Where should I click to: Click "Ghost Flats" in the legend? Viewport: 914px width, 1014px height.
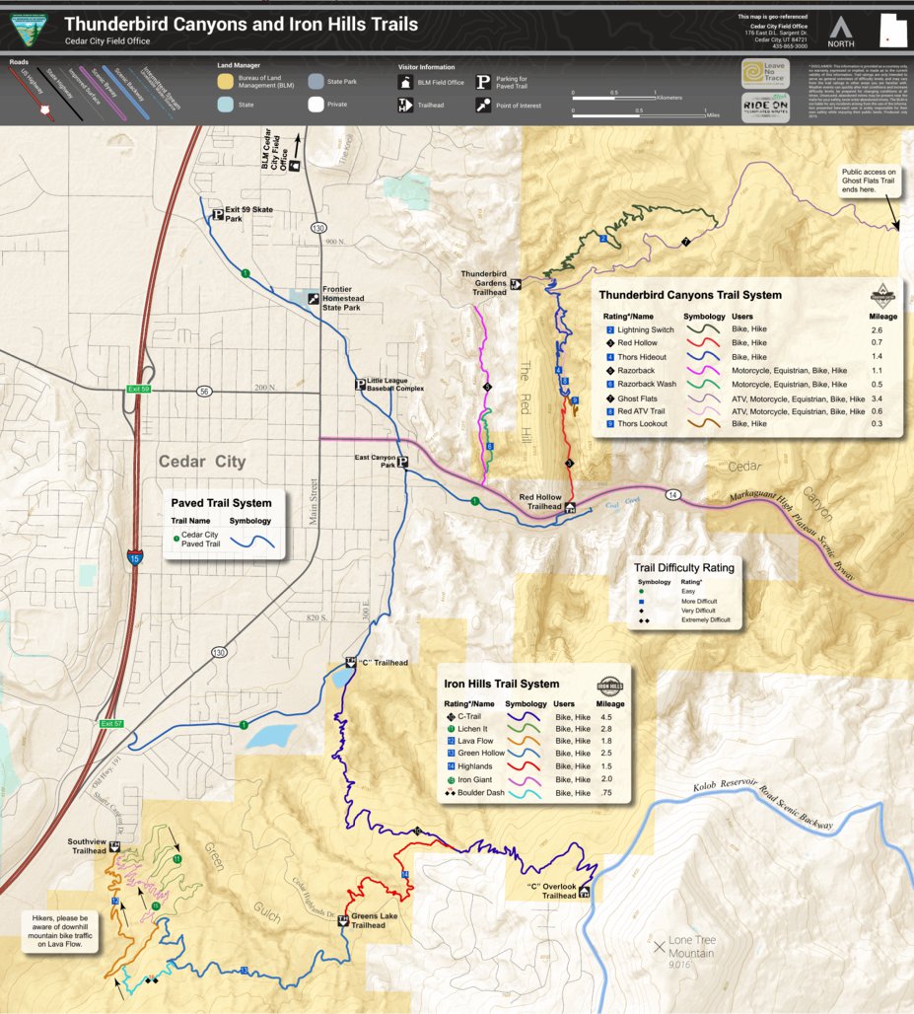pos(637,398)
